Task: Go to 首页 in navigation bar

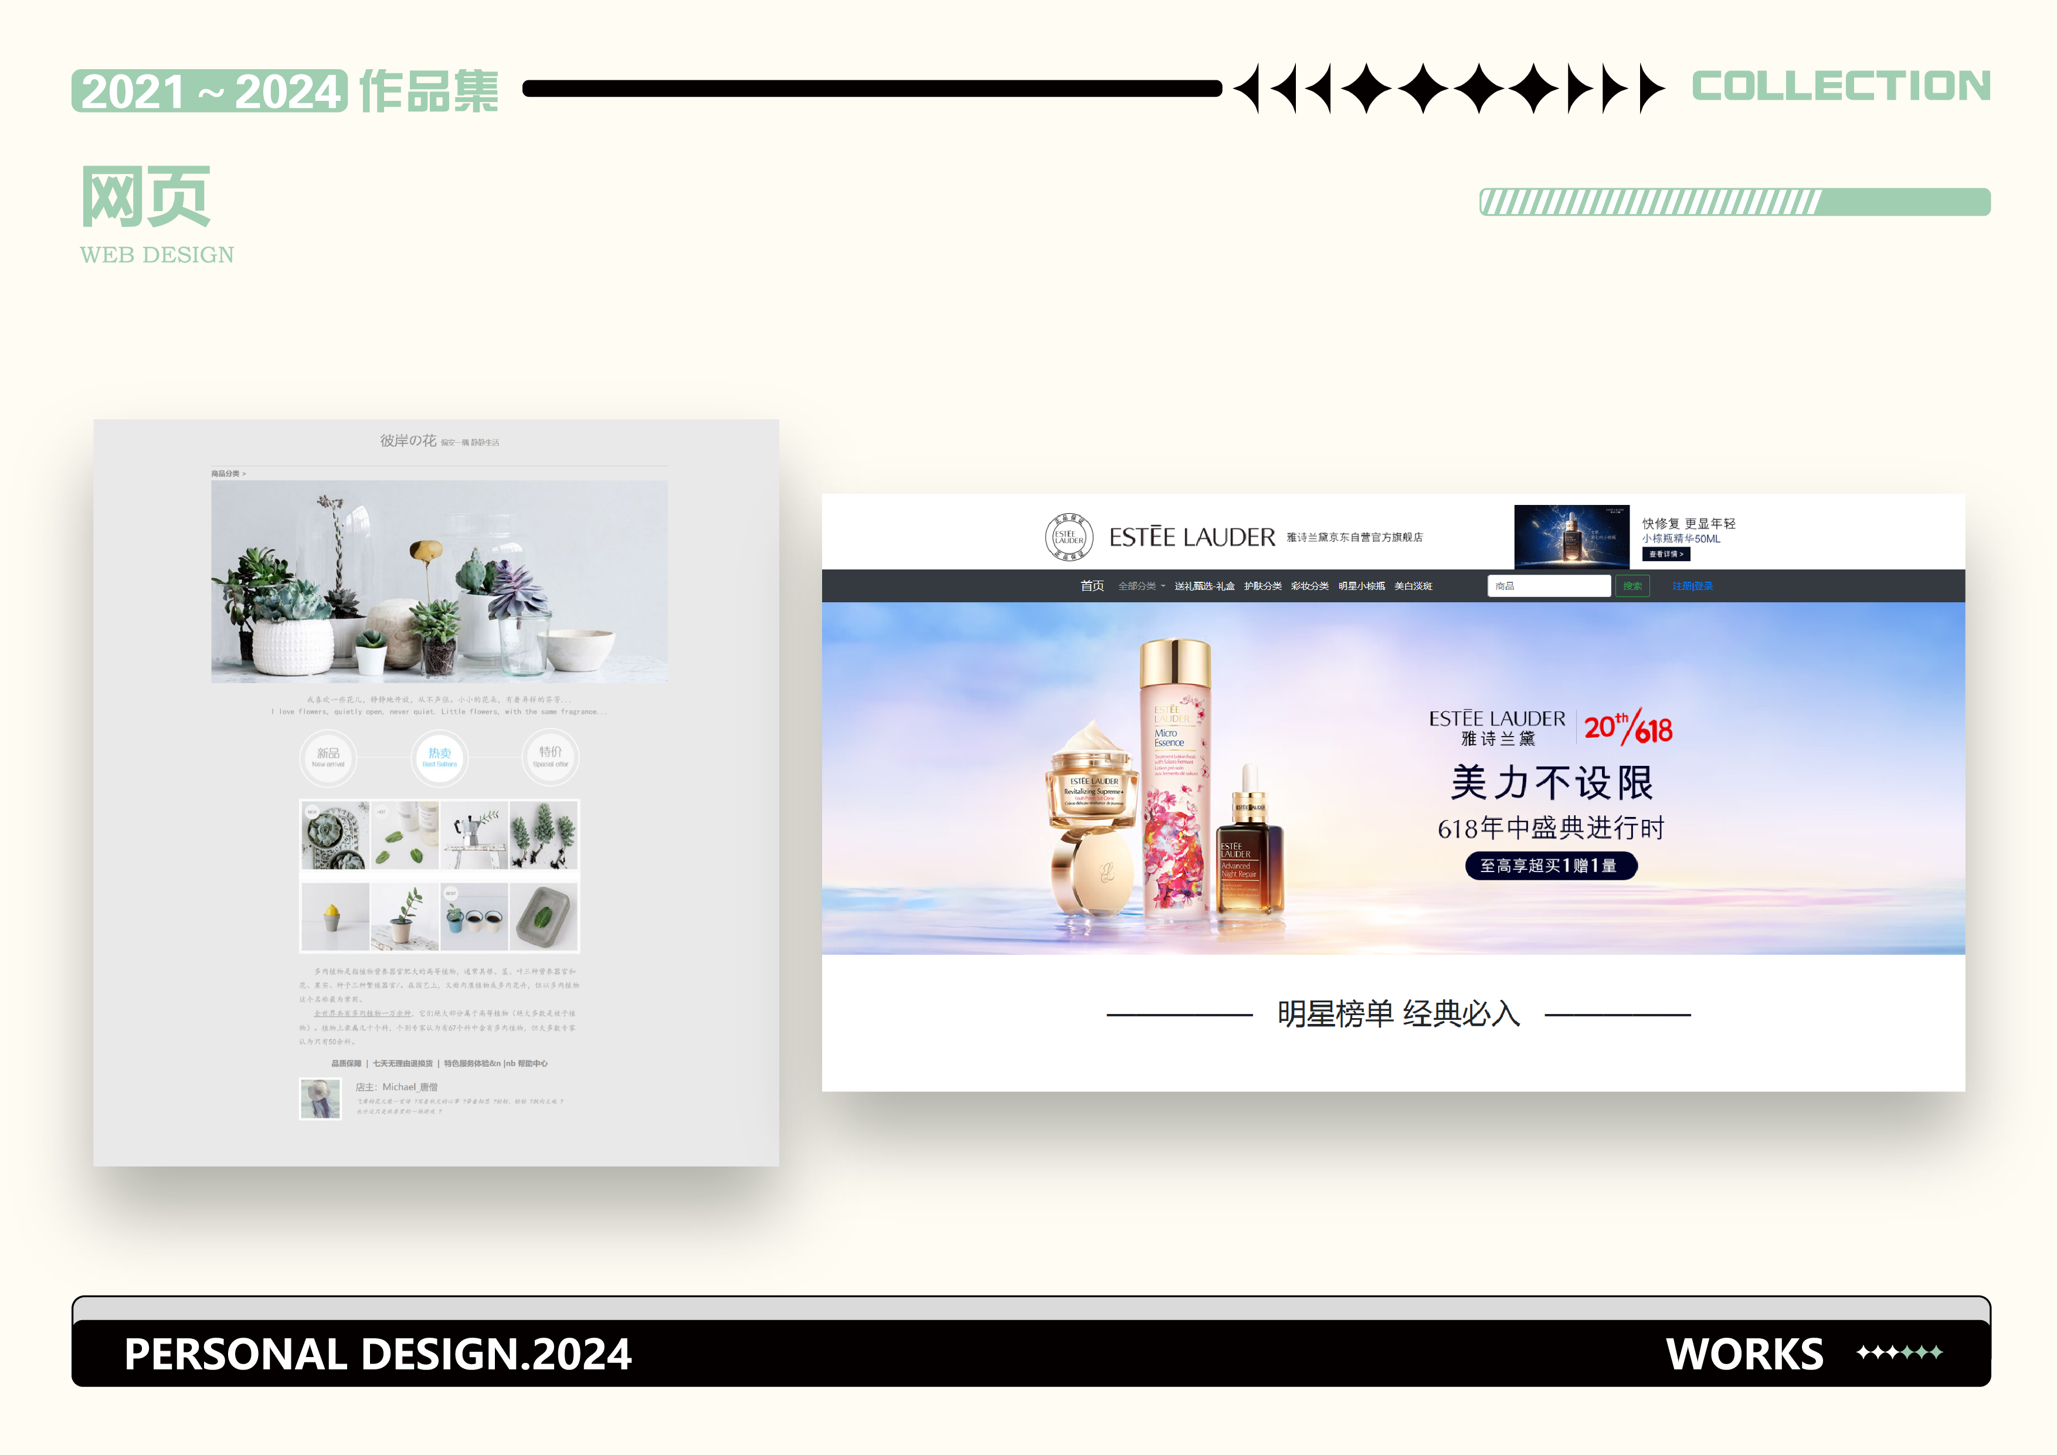Action: point(1091,586)
